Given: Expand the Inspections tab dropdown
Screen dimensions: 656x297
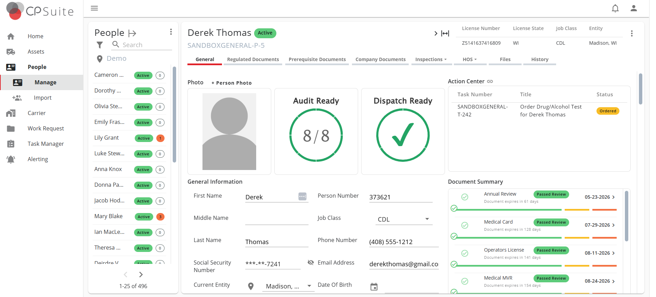Looking at the screenshot, I should click(431, 59).
